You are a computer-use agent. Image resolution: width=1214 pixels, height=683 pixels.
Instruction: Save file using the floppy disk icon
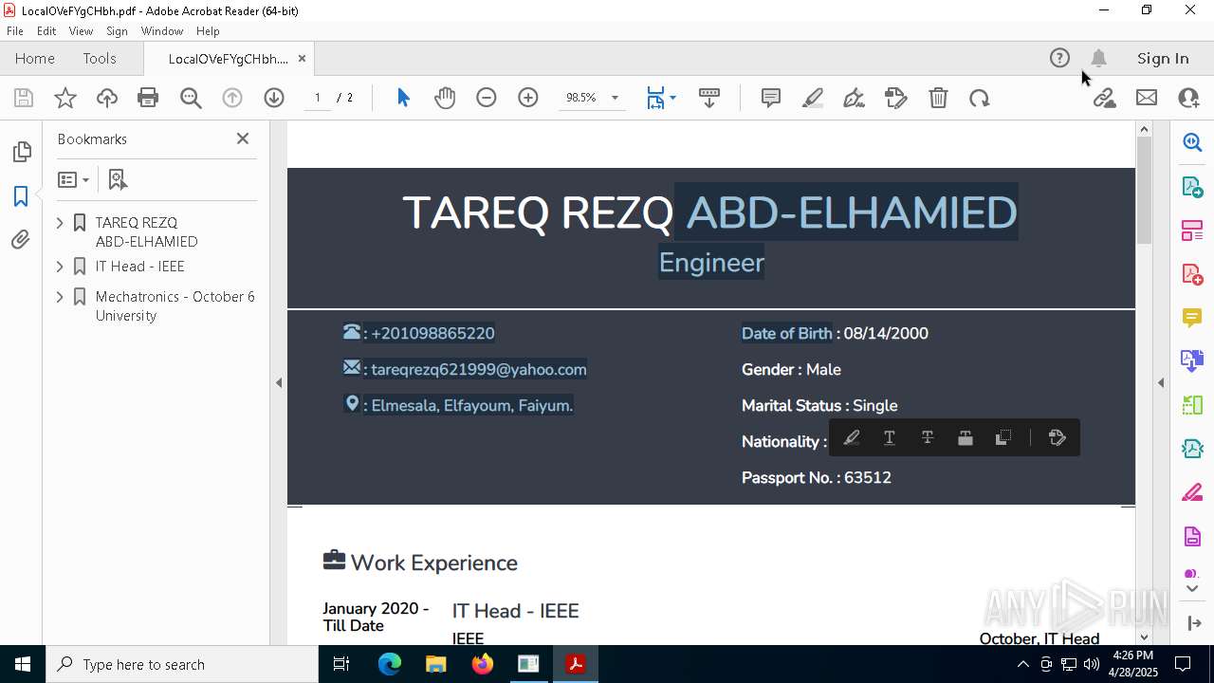tap(24, 98)
